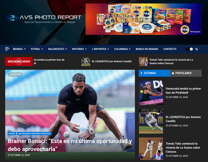The height and width of the screenshot is (162, 208).
Task: Open the Brainer Bonaci headline article
Action: click(70, 145)
